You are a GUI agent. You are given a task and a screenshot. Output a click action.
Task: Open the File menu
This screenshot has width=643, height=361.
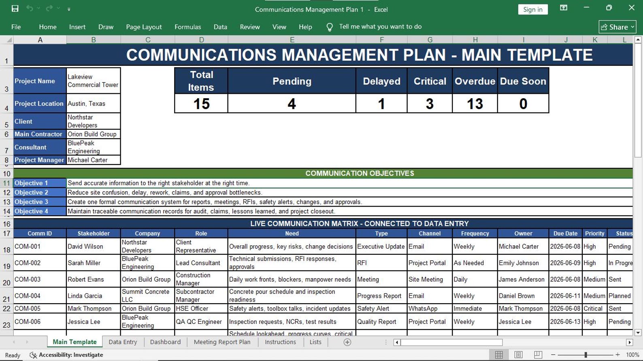point(16,27)
